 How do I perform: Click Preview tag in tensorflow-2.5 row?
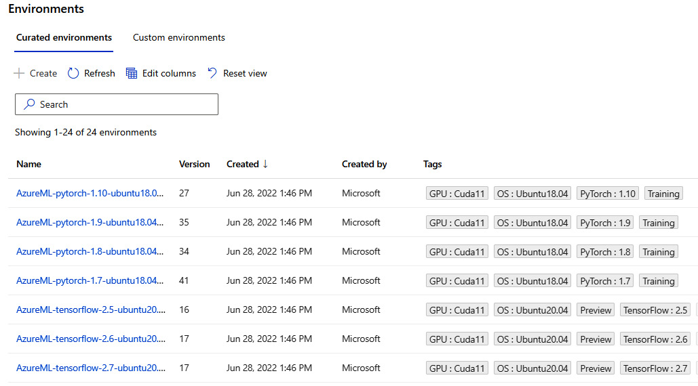596,310
